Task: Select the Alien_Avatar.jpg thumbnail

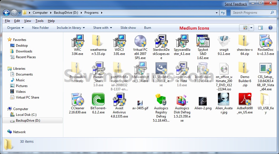Action: click(x=223, y=99)
